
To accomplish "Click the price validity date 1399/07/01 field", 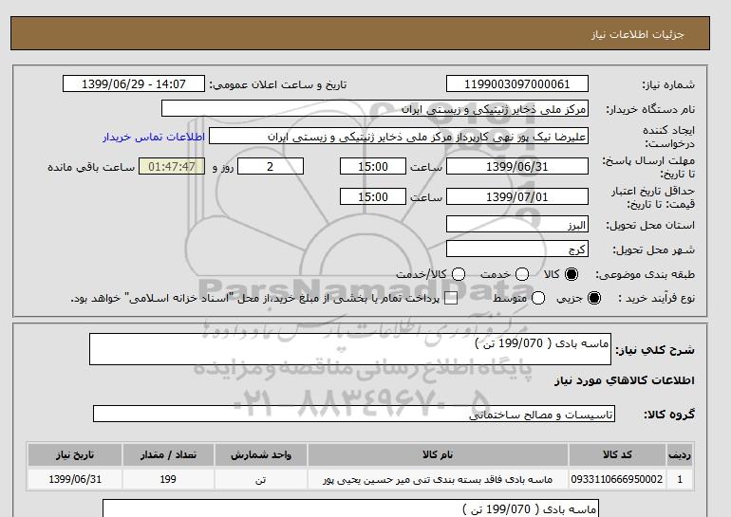I will point(517,196).
